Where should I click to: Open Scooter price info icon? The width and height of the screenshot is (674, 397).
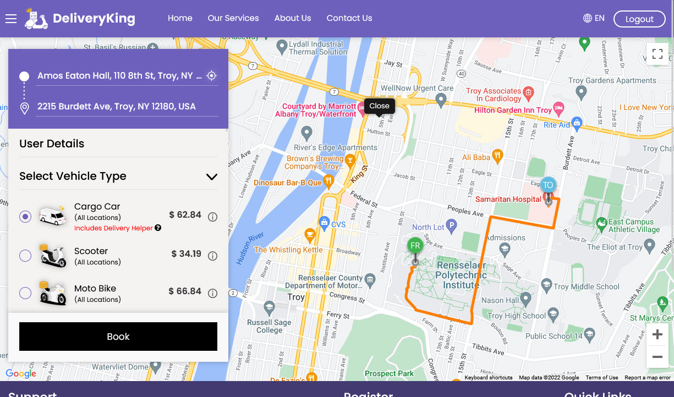pyautogui.click(x=212, y=256)
